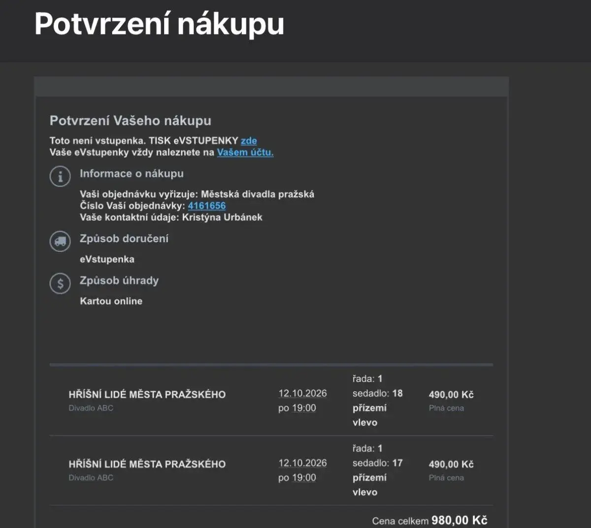This screenshot has height=528, width=591.
Task: Click the show title in seat 17 row
Action: pyautogui.click(x=147, y=464)
